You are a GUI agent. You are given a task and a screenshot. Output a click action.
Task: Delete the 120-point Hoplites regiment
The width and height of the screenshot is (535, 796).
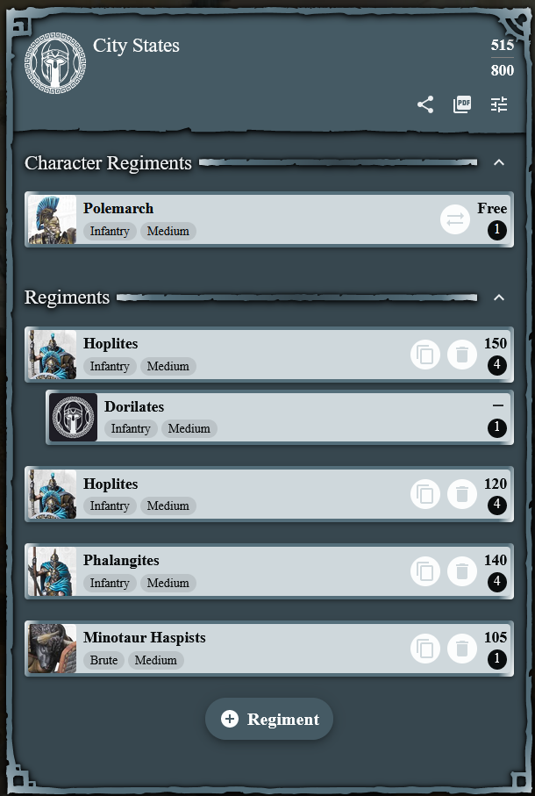click(462, 494)
